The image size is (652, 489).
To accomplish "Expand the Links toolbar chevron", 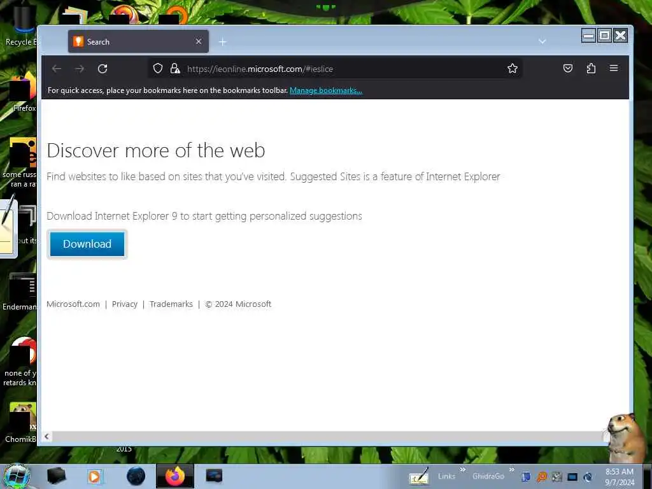I will (462, 469).
